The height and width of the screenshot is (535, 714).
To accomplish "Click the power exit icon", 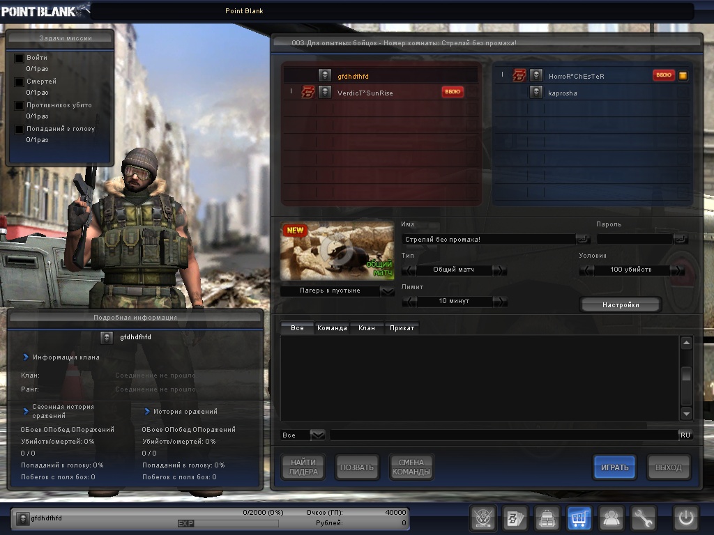I will [685, 518].
